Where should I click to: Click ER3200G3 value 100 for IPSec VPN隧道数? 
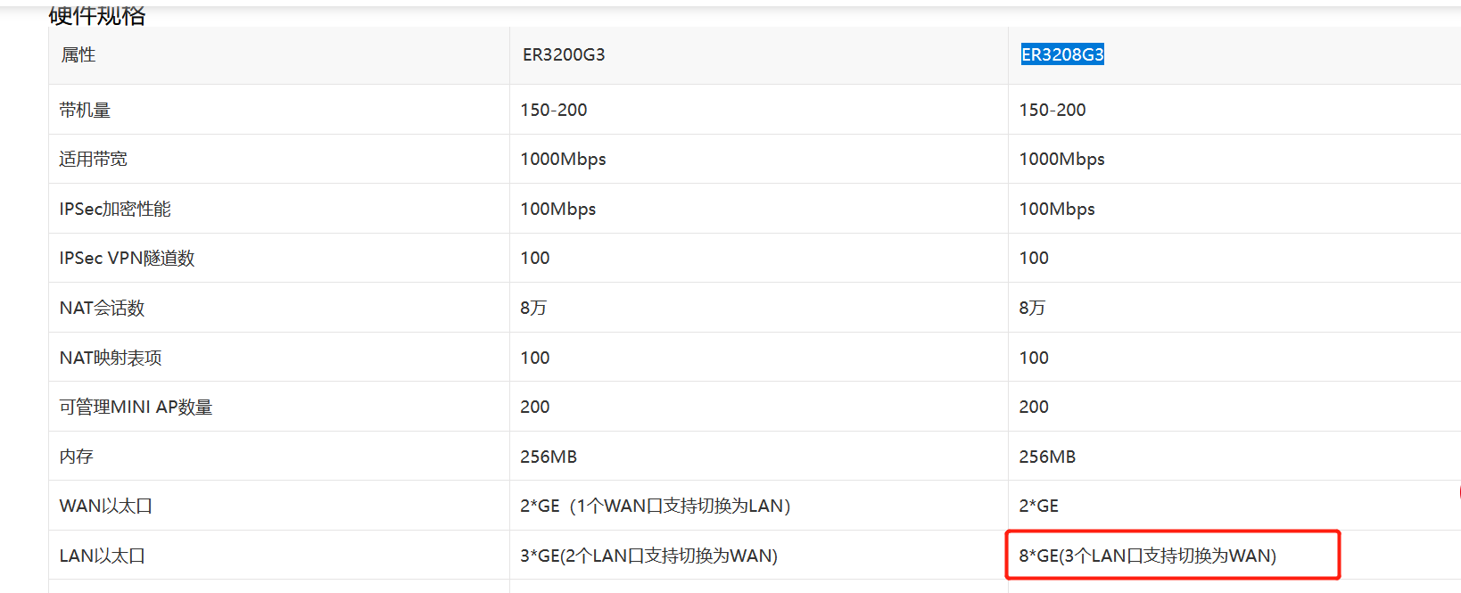point(535,258)
